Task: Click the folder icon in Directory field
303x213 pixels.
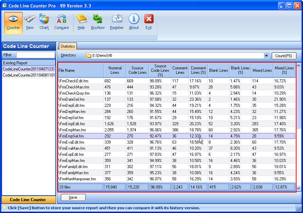Action: tap(89, 56)
